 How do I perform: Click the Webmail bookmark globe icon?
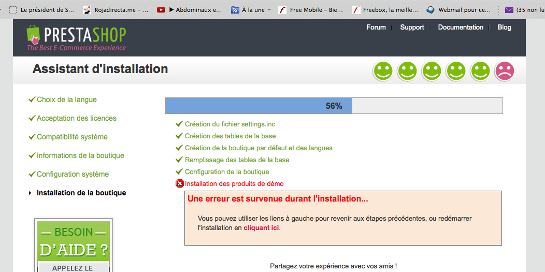[x=431, y=10]
